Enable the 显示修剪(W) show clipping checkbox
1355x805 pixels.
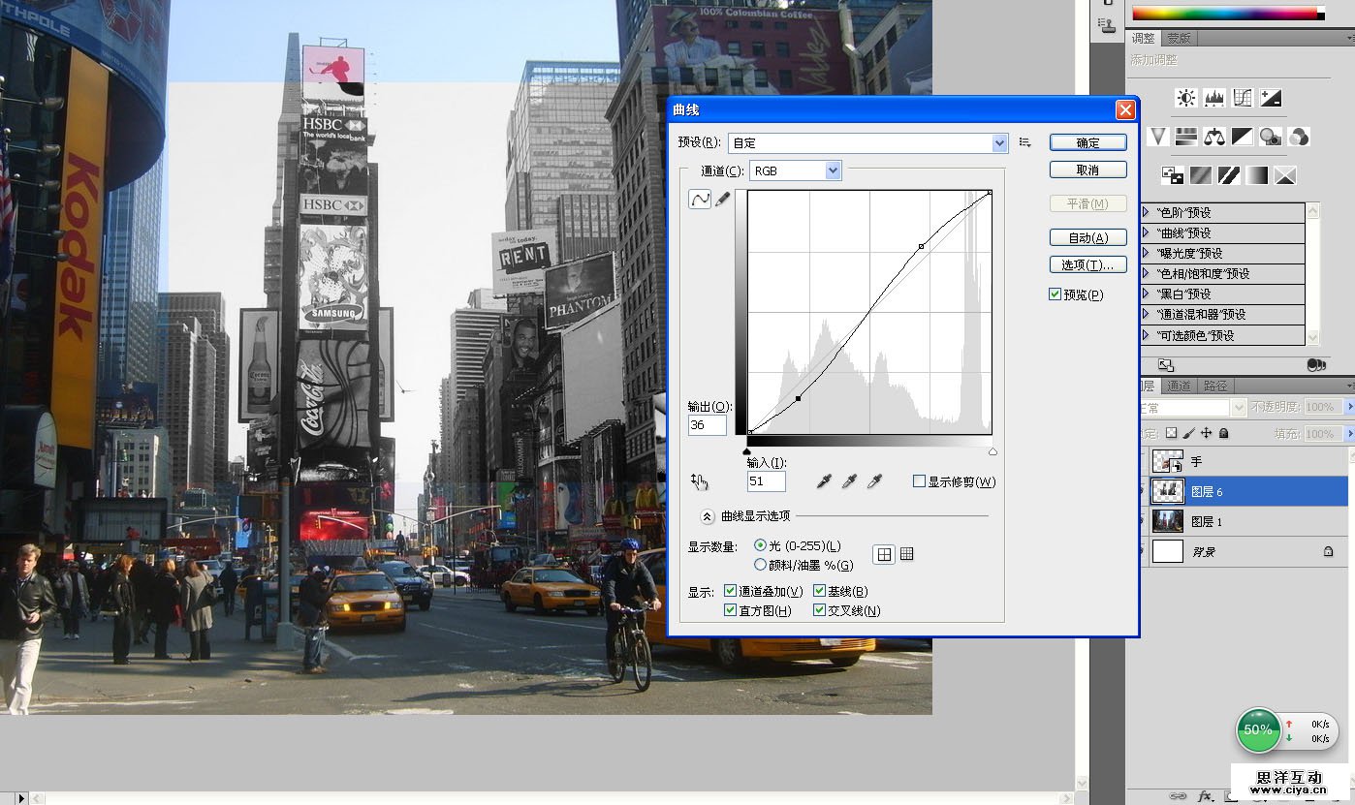[x=919, y=481]
